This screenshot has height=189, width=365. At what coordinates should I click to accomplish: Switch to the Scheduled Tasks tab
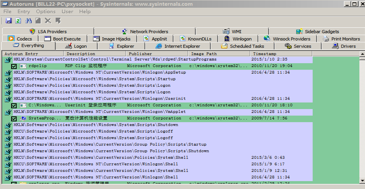tap(242, 46)
